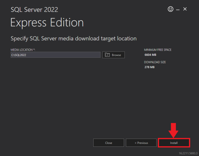This screenshot has height=156, width=199.
Task: Click the smiley face feedback icon
Action: coord(170,9)
